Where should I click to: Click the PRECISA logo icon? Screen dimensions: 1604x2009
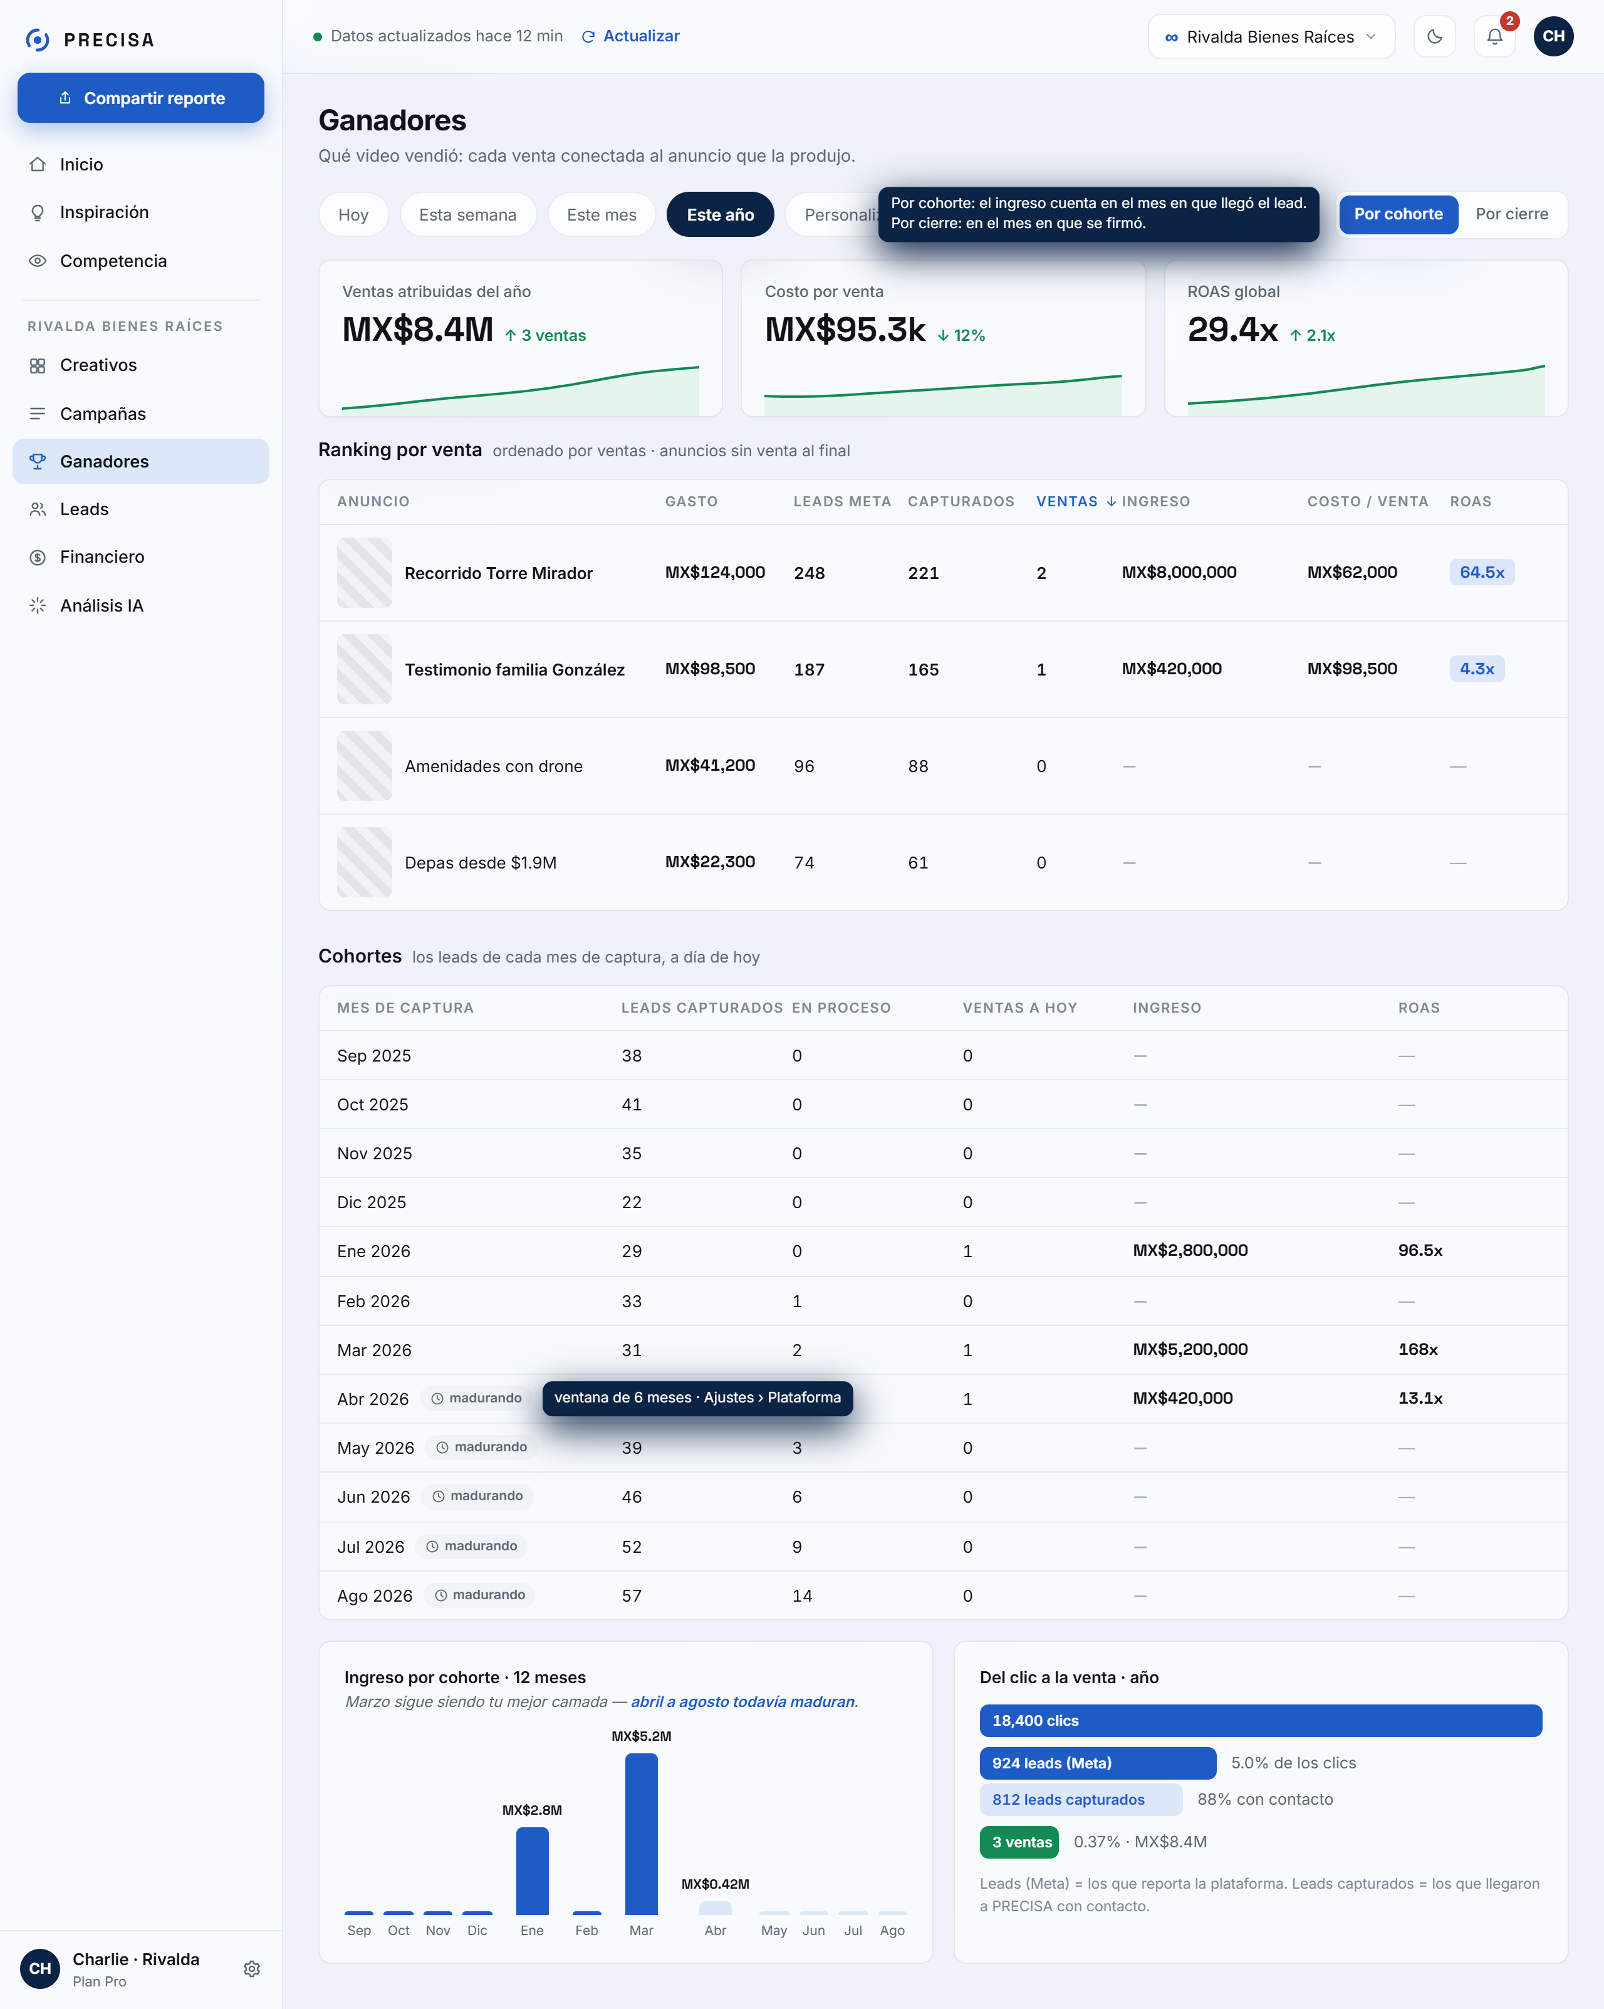37,39
